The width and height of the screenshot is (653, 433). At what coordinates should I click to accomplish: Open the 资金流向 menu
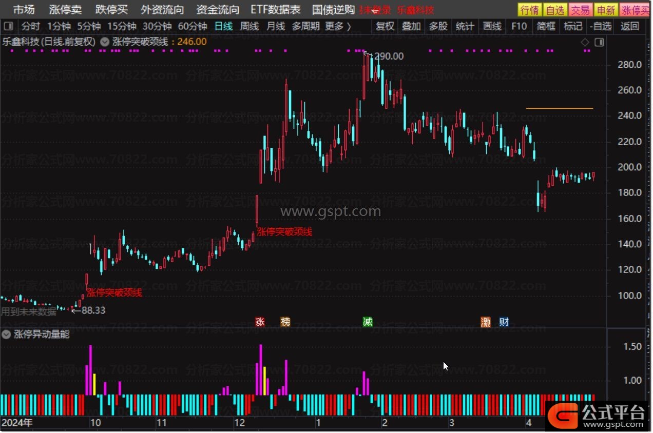(218, 10)
